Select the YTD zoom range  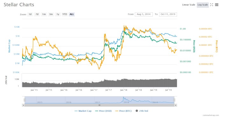tap(65, 14)
